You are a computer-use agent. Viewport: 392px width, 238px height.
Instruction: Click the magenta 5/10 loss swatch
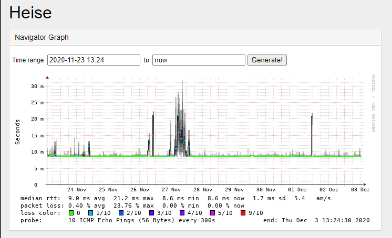tap(212, 213)
